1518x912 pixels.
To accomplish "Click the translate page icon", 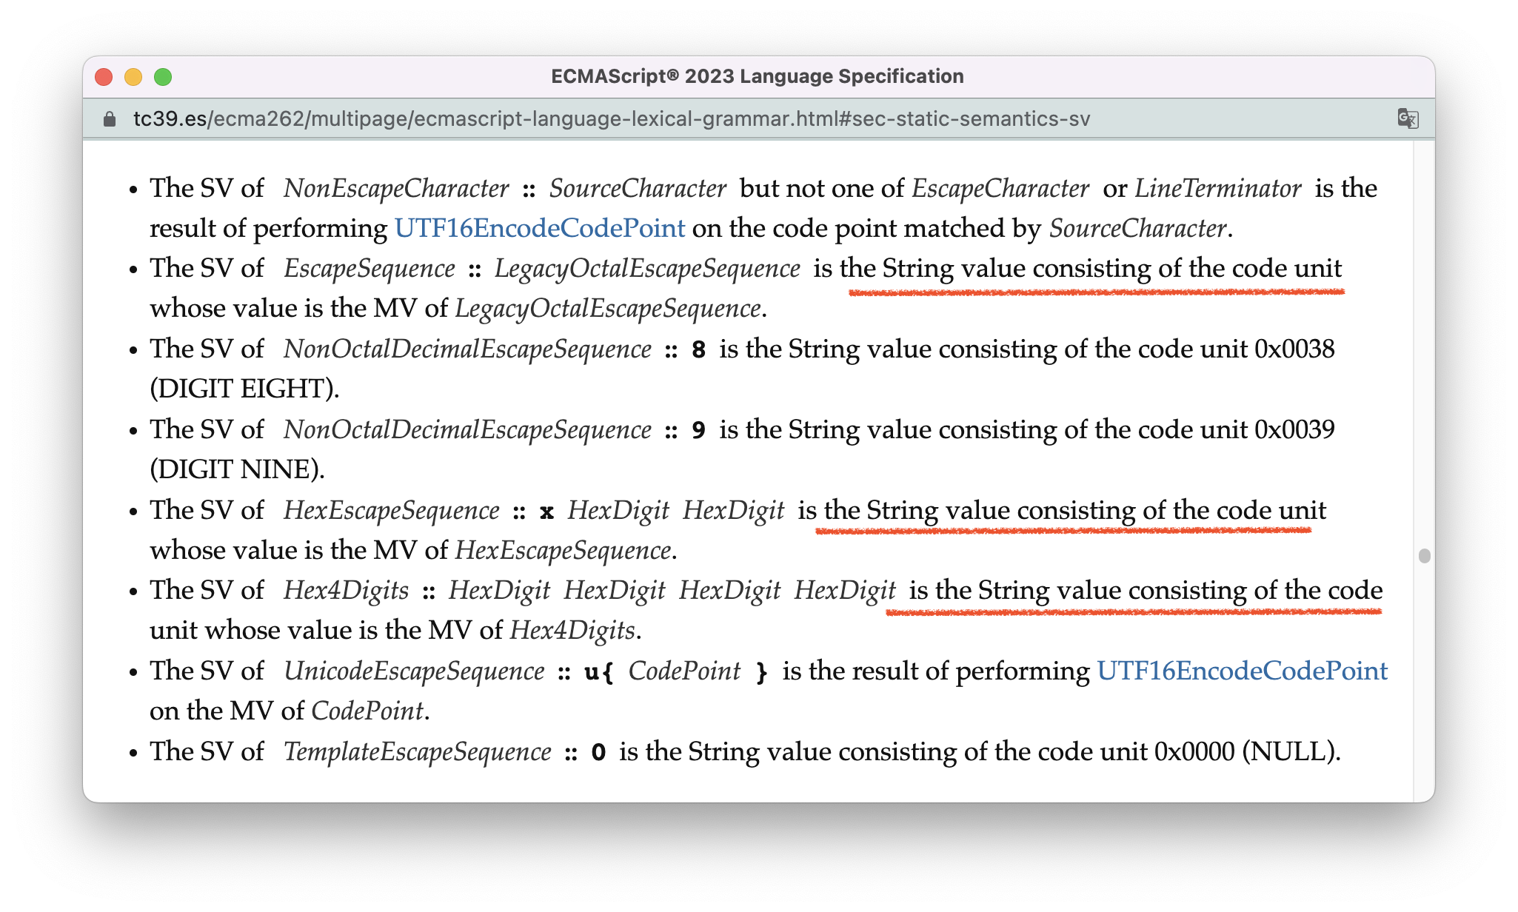I will pos(1407,118).
